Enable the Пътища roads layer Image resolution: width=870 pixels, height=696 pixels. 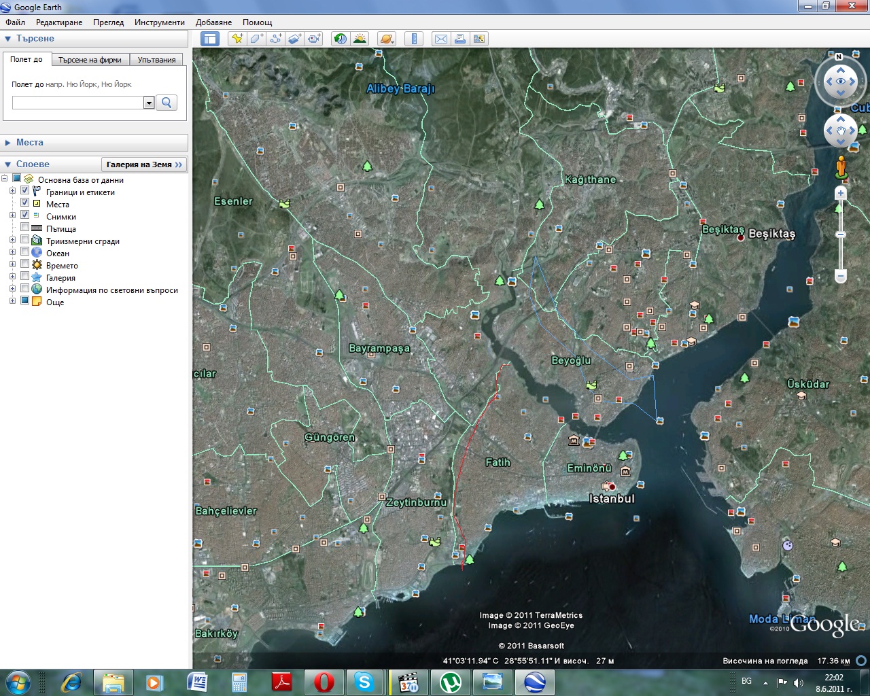(x=25, y=228)
